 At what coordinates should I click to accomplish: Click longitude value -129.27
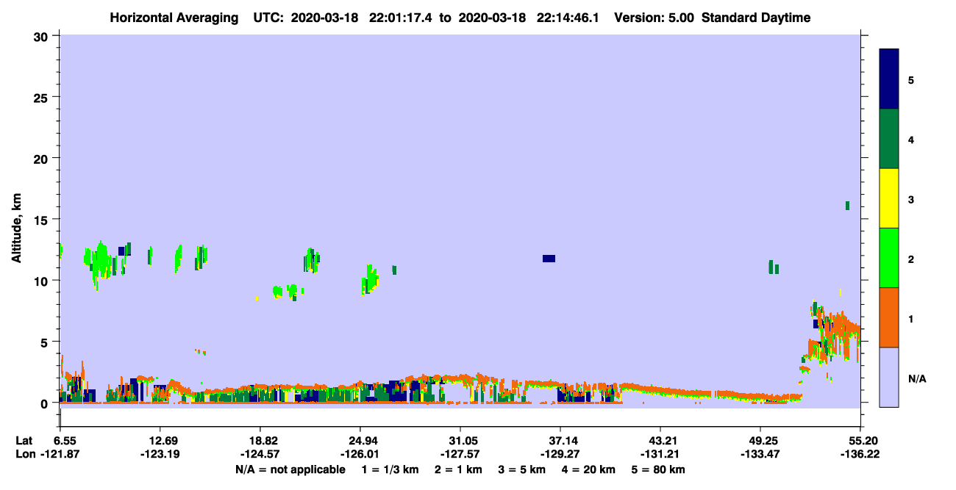point(560,454)
